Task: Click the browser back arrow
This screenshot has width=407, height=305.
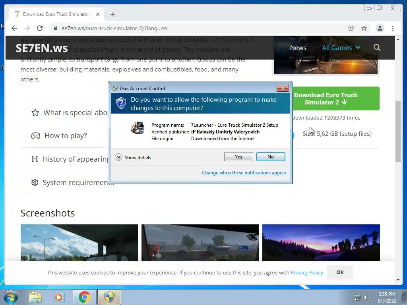Action: coord(14,28)
